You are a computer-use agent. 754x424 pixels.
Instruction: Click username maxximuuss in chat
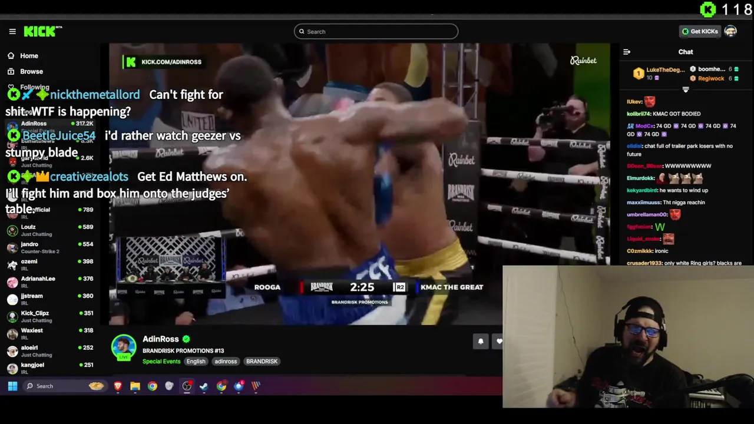click(643, 203)
